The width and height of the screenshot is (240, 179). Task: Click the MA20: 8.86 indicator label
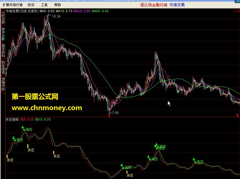[82, 11]
